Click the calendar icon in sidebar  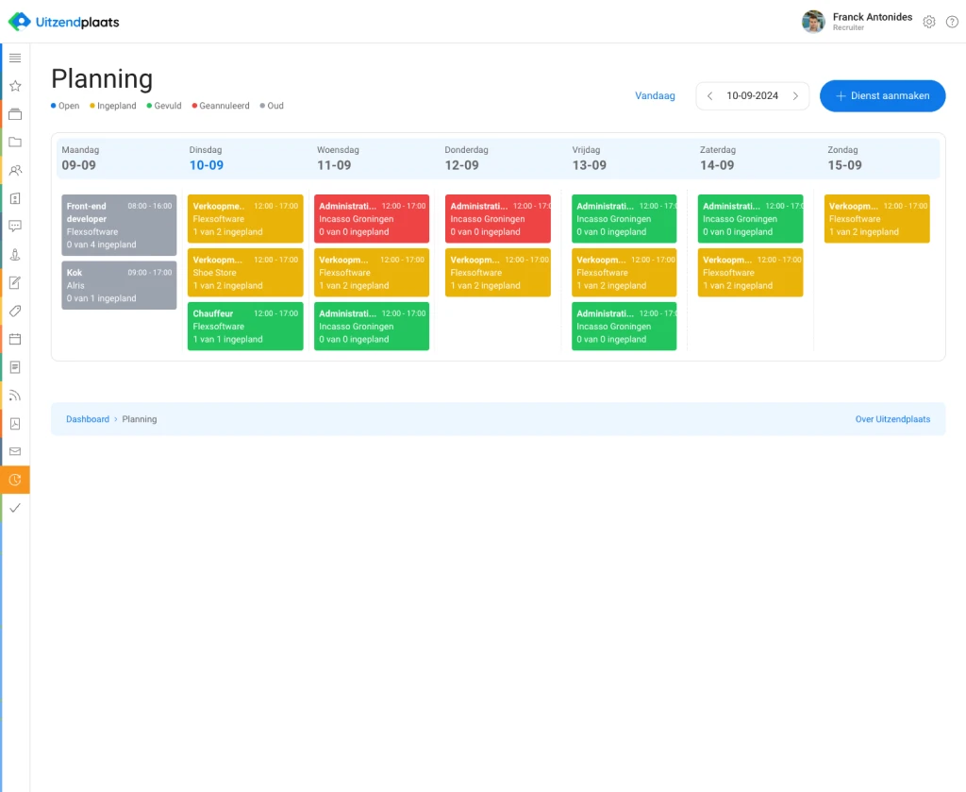15,339
